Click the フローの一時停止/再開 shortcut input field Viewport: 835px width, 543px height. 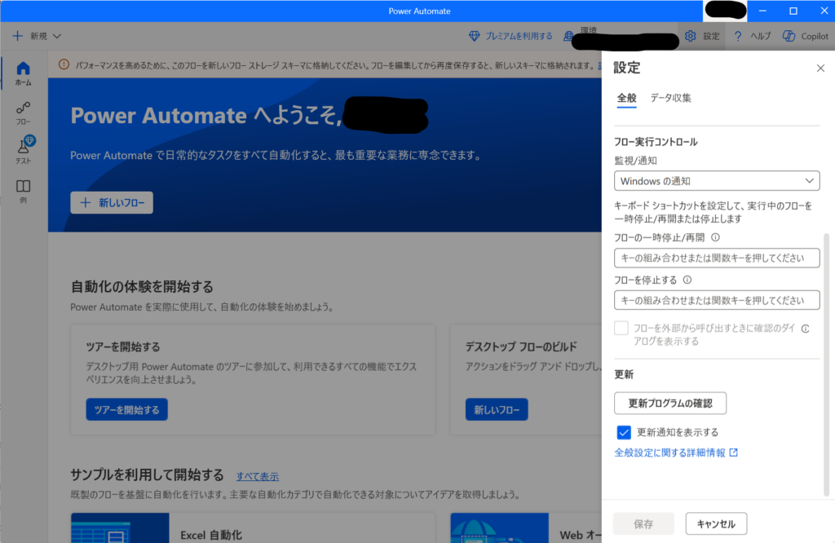(716, 258)
